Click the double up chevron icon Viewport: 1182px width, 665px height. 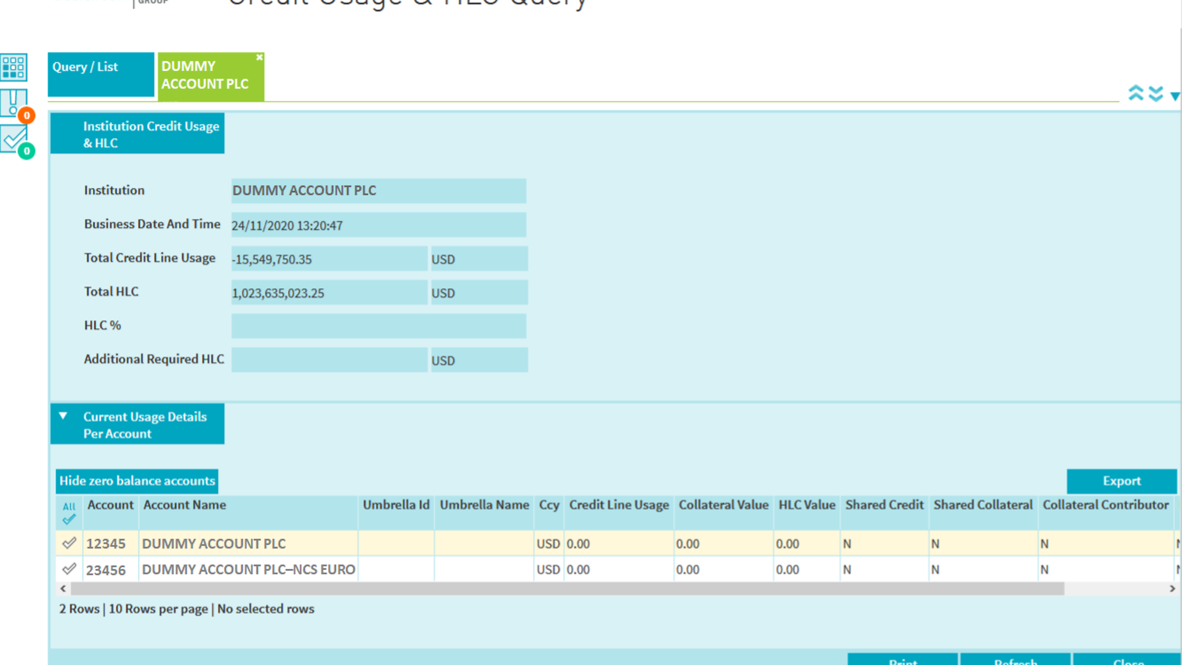tap(1136, 93)
